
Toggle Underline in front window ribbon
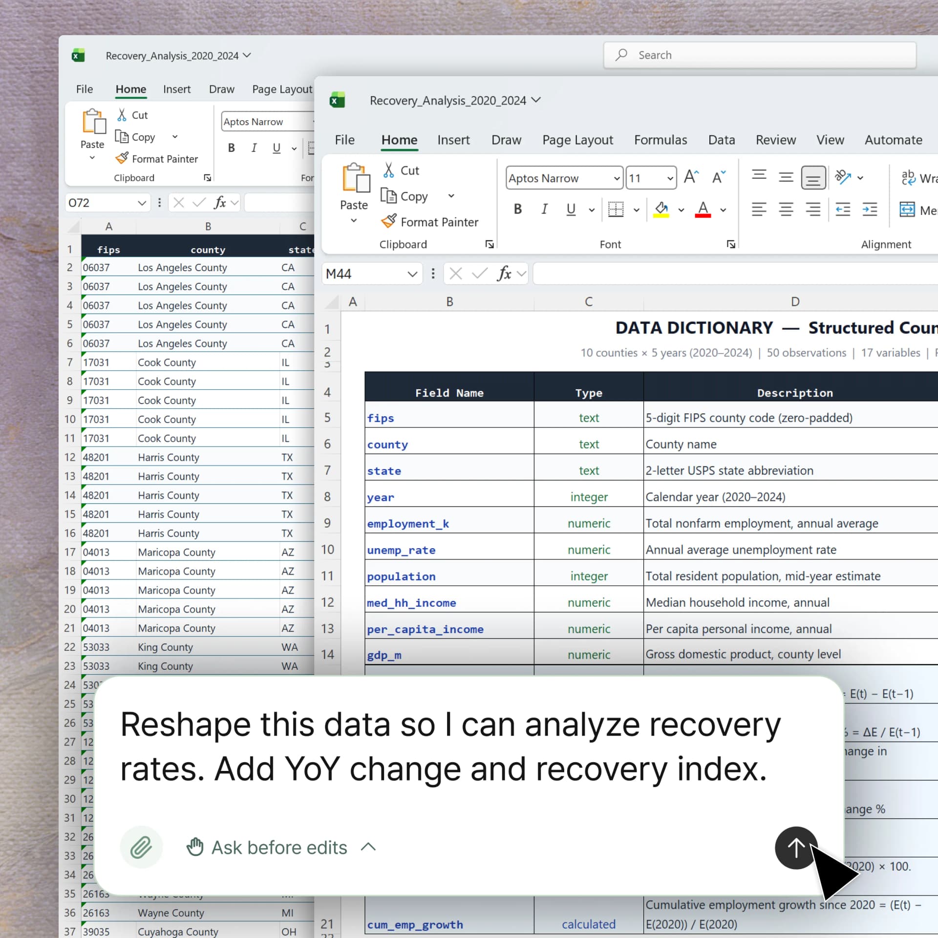571,210
